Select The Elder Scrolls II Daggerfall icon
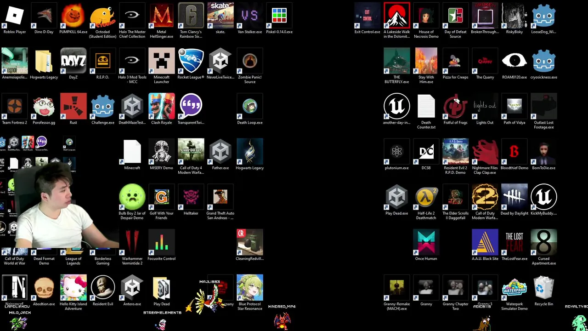The image size is (588, 331). [x=456, y=197]
